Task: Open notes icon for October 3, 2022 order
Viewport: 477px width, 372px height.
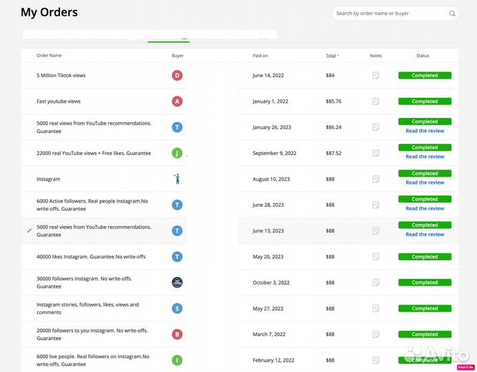Action: 376,282
